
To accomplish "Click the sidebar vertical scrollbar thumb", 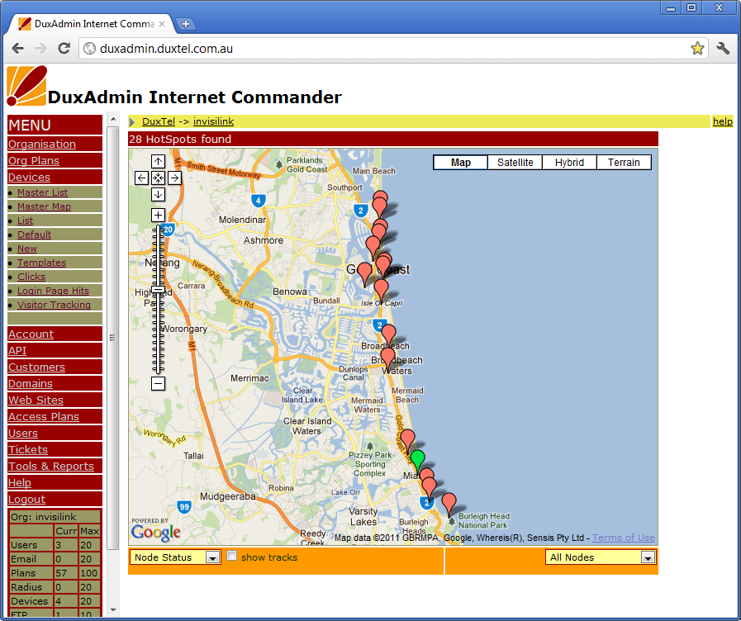I will click(112, 337).
